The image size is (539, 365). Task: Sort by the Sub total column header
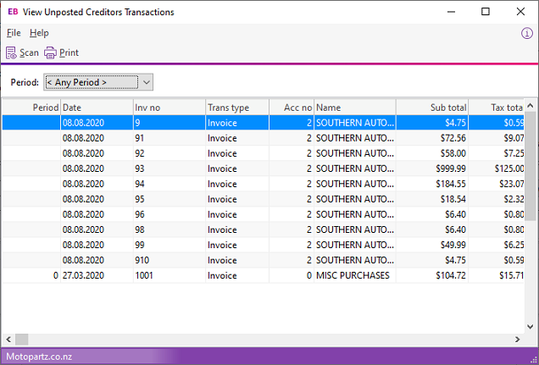coord(432,108)
